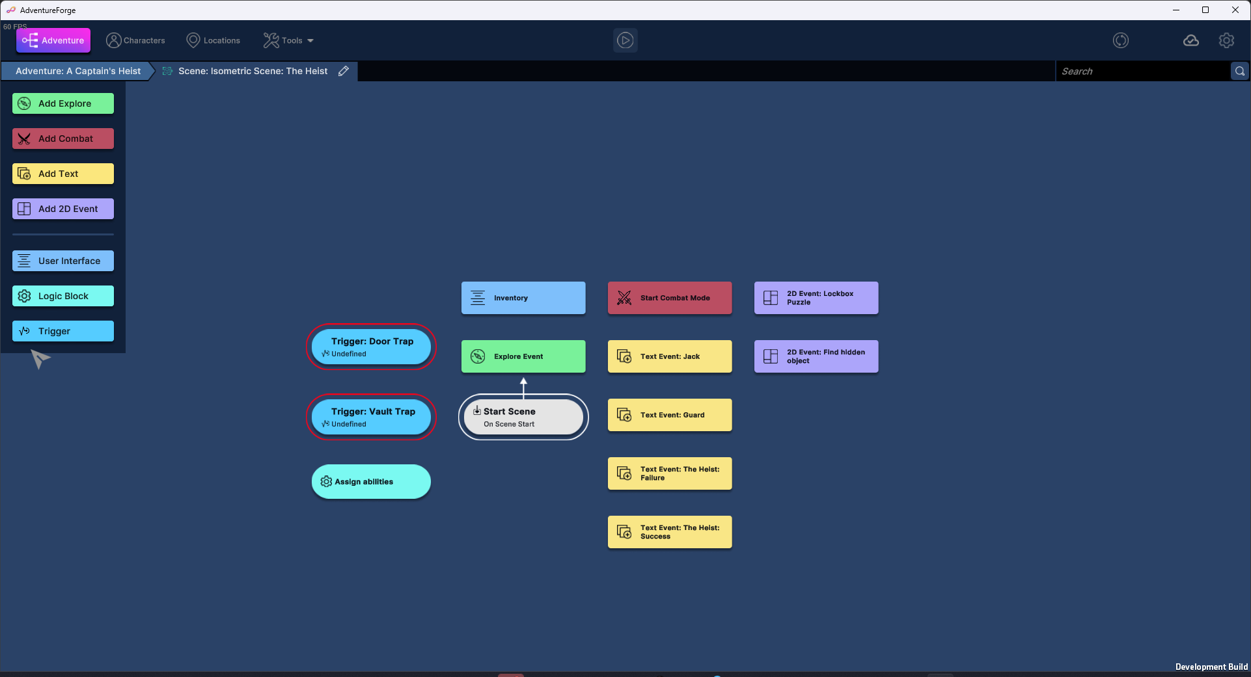Open the Characters tab

click(135, 40)
